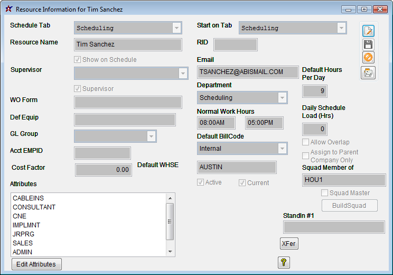Open help with the yellow question mark
This screenshot has height=275, width=393.
[284, 262]
